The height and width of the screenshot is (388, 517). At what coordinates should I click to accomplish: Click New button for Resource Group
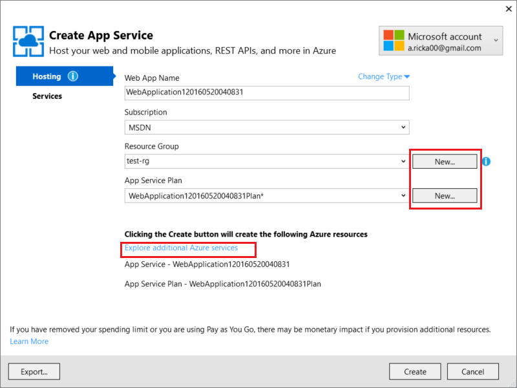(445, 162)
